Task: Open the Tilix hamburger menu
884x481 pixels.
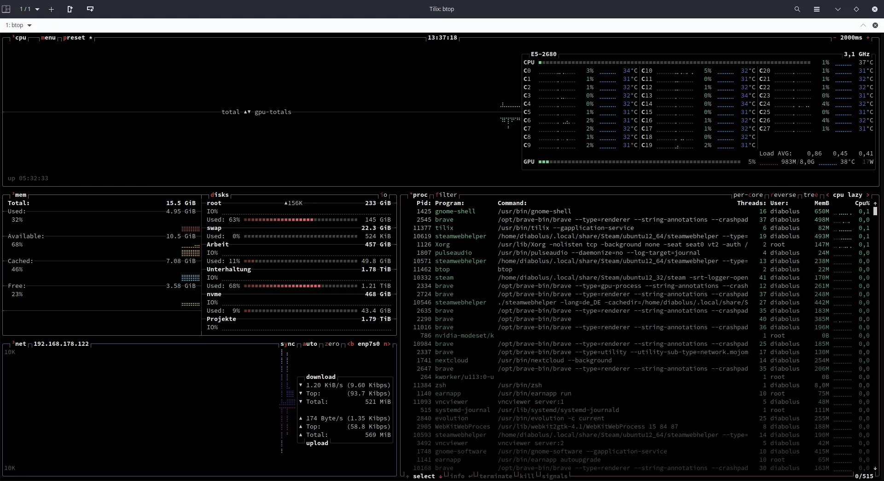Action: pos(817,9)
